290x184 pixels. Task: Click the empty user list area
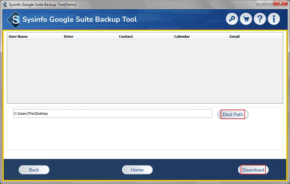[145, 71]
